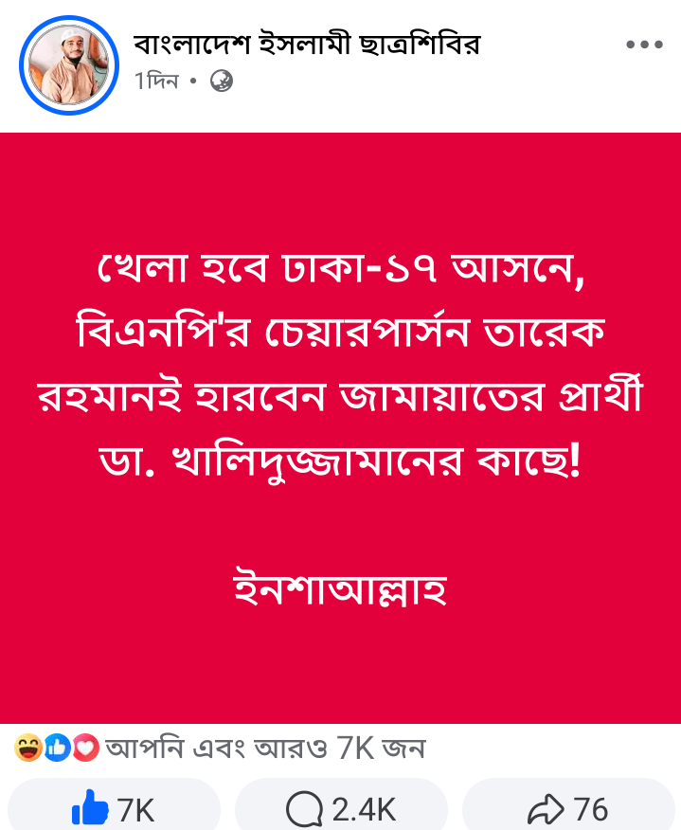Toggle the blue thumbs-up Like icon
This screenshot has height=830, width=681.
(x=90, y=809)
